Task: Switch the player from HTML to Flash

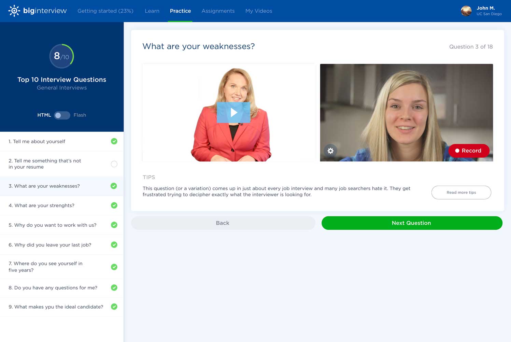Action: tap(62, 115)
